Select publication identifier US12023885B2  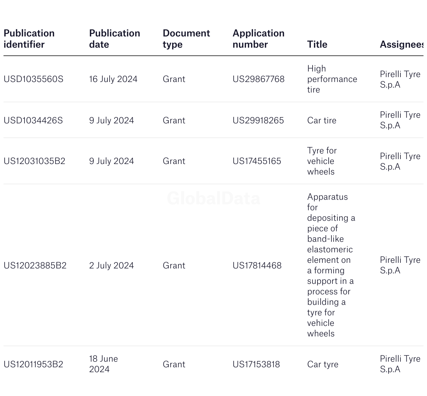coord(35,266)
